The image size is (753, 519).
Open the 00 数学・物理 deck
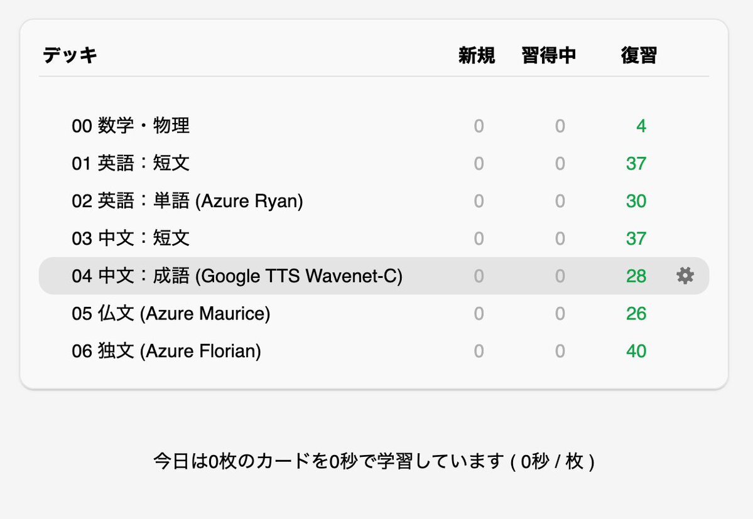131,126
